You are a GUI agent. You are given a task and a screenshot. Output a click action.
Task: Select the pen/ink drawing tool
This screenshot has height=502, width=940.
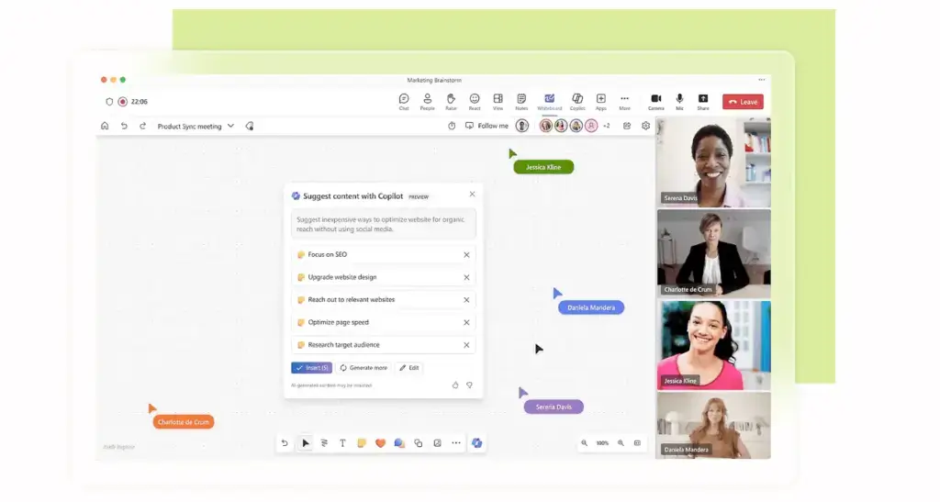pos(324,443)
